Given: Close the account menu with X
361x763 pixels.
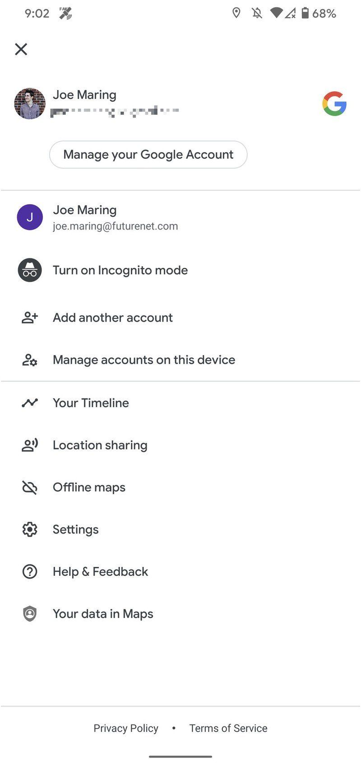Looking at the screenshot, I should [21, 49].
